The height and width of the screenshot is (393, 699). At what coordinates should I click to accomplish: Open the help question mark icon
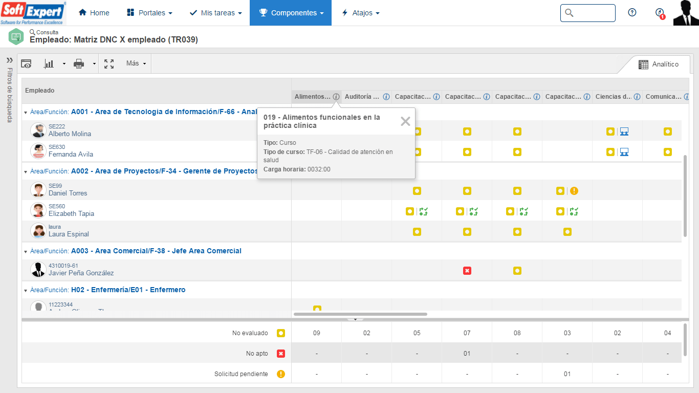click(x=632, y=13)
